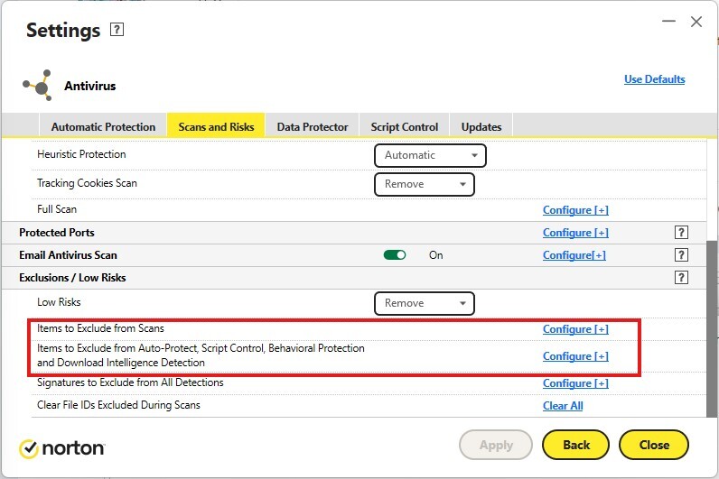This screenshot has height=479, width=719.
Task: Open the Data Protector tab
Action: [x=313, y=127]
